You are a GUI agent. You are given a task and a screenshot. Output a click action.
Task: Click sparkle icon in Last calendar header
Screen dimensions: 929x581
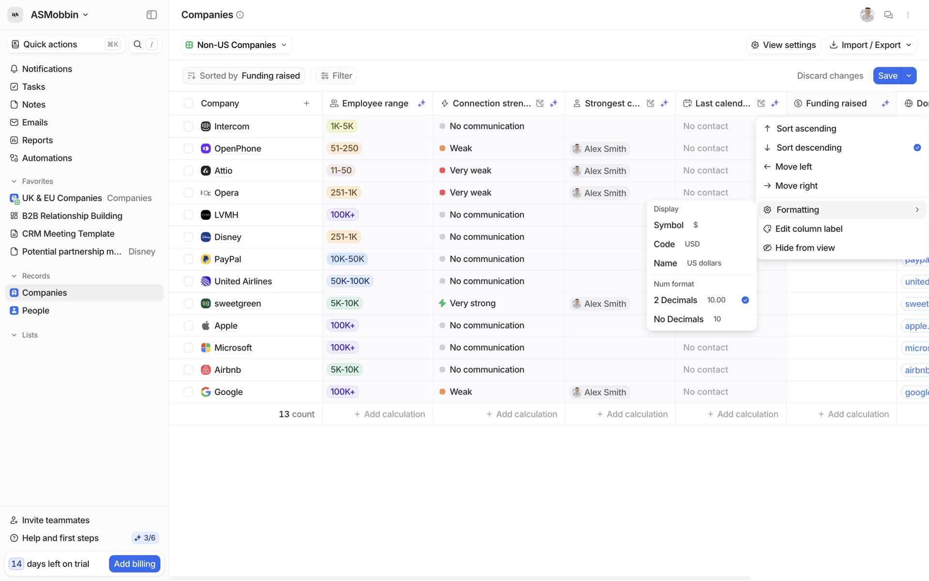point(775,103)
